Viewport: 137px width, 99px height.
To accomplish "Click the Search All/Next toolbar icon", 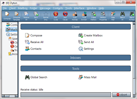I will tap(132, 16).
